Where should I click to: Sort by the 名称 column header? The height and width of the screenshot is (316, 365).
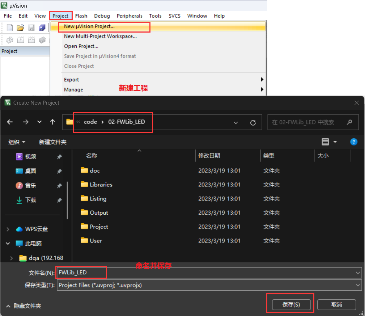pos(92,156)
